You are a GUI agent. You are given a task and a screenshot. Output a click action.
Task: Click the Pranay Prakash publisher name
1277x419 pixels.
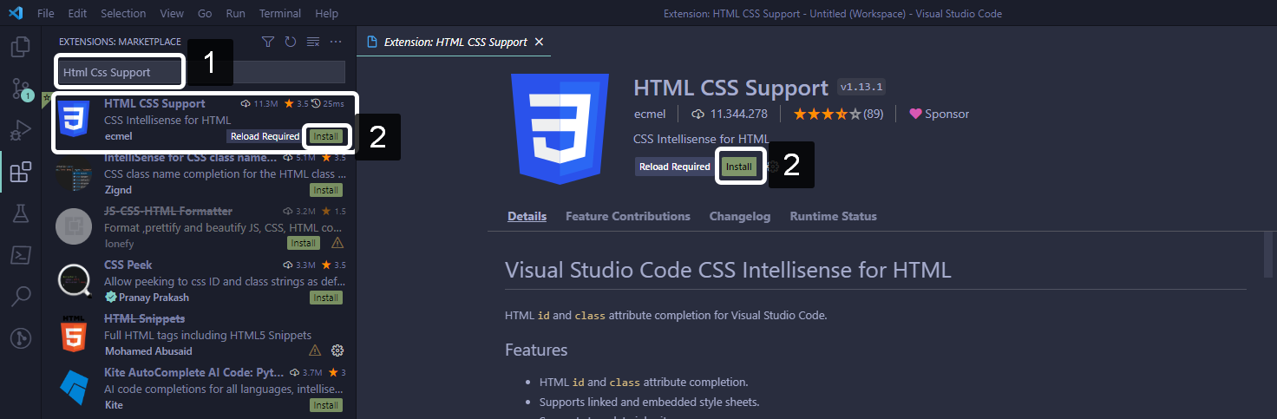click(x=153, y=297)
